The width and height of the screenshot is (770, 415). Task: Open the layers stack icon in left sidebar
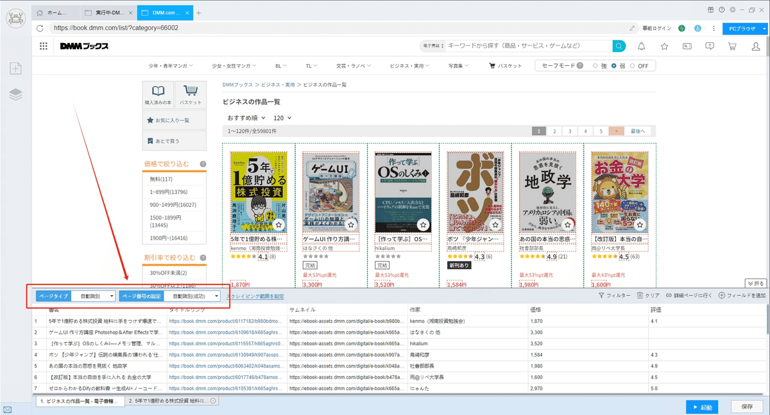[x=16, y=95]
